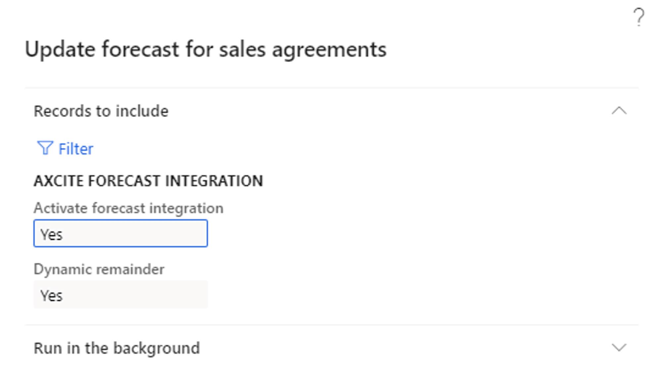Image resolution: width=657 pixels, height=374 pixels.
Task: Click the Dynamic remainder label
Action: pyautogui.click(x=99, y=269)
